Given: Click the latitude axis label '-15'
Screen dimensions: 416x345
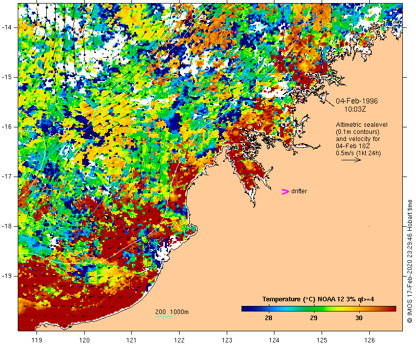Looking at the screenshot, I should pos(7,77).
